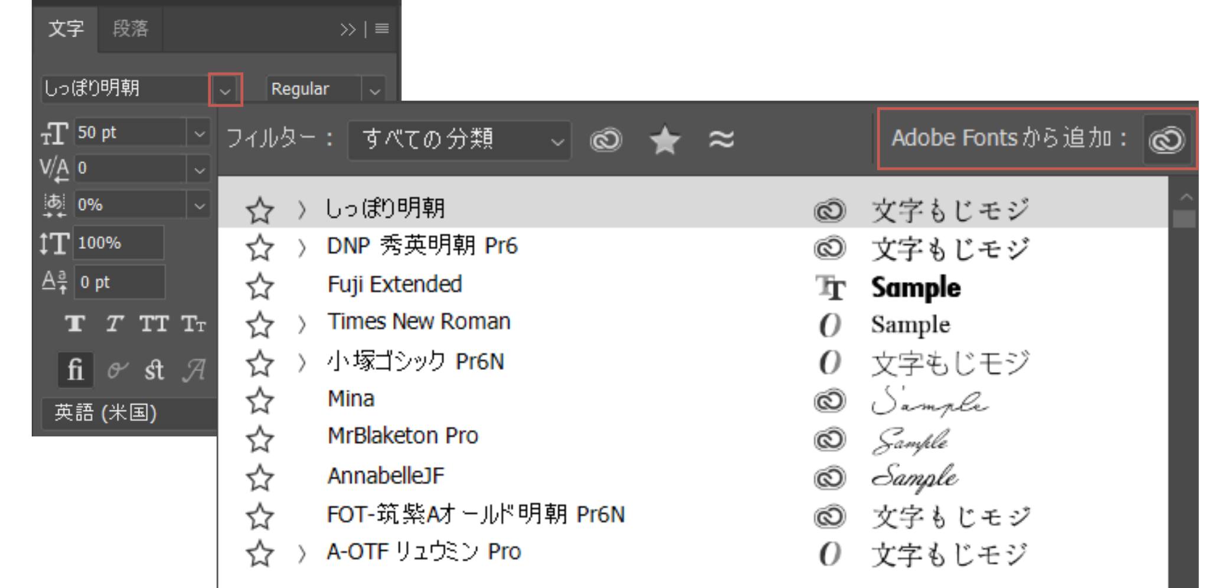Select the MrBlaketon Pro font
Screen dimensions: 1209x588
pos(403,436)
